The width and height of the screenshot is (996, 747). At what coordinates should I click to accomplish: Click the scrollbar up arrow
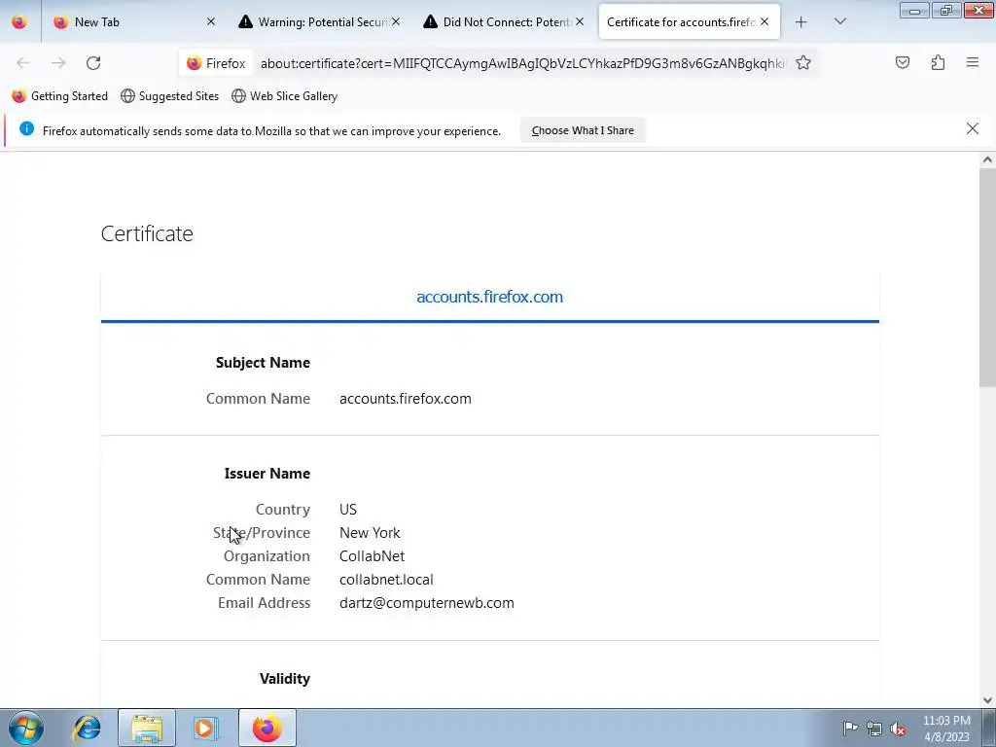pos(987,160)
